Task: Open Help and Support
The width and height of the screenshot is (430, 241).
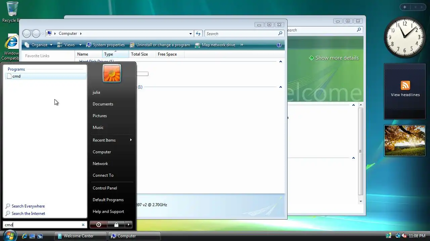Action: 108,212
